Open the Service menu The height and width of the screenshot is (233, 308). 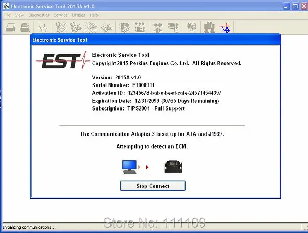(60, 15)
